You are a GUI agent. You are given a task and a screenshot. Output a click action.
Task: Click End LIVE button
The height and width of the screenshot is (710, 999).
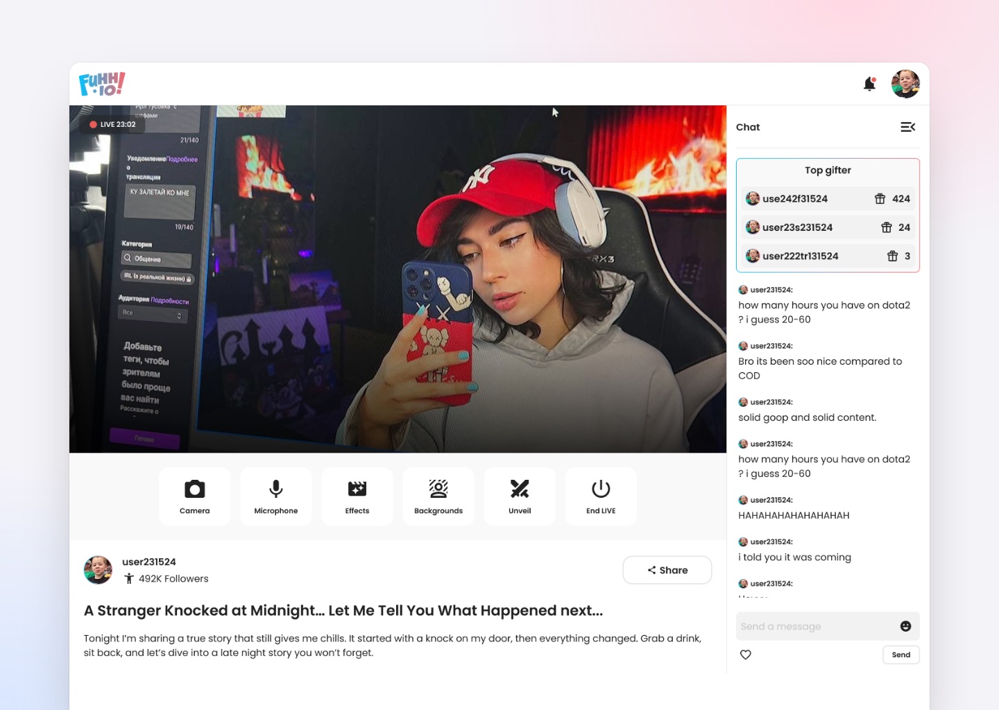point(601,496)
